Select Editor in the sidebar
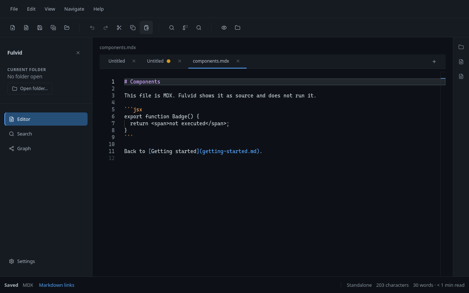The width and height of the screenshot is (469, 293). pos(46,119)
